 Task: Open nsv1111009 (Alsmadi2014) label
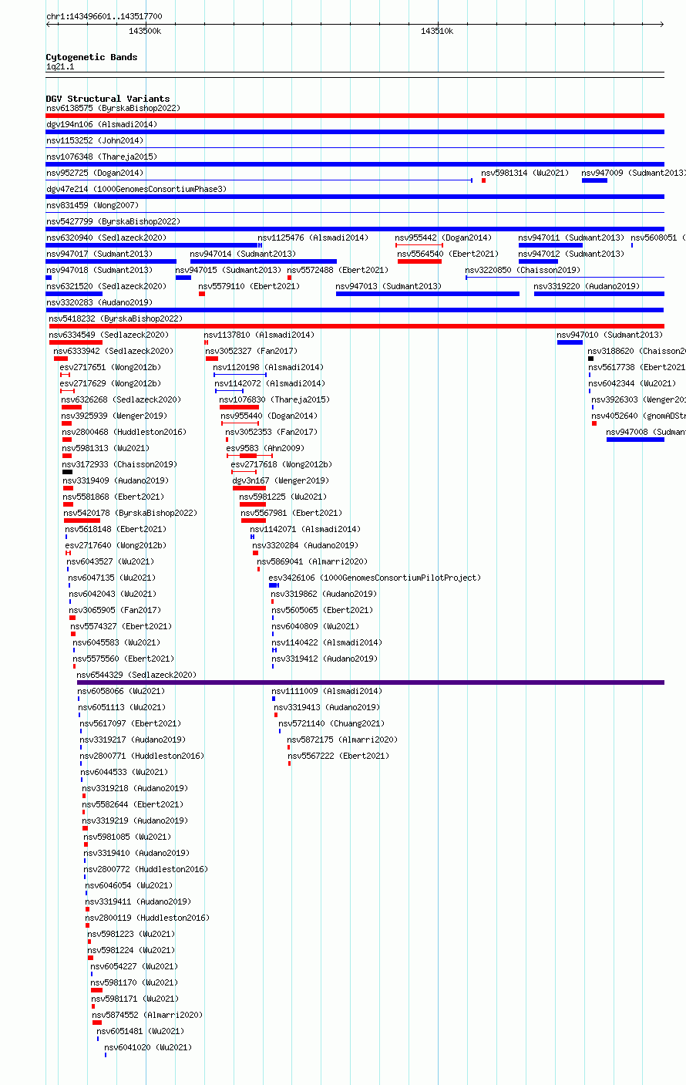pos(328,691)
